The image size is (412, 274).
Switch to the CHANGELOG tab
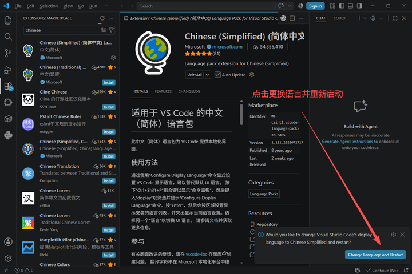click(x=189, y=91)
